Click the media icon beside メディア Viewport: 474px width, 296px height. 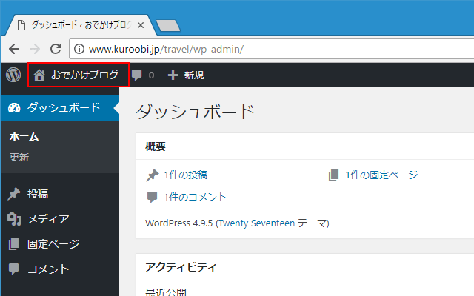pyautogui.click(x=14, y=219)
